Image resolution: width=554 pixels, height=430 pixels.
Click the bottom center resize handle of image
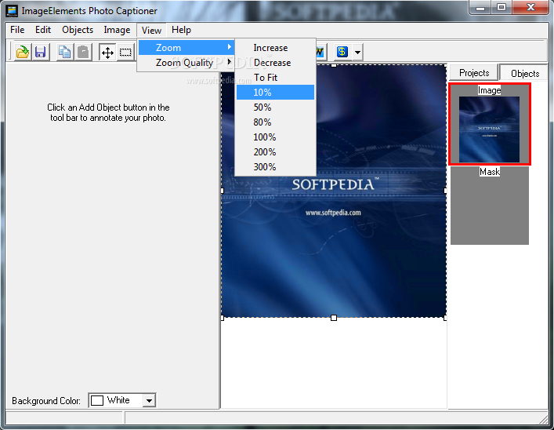pos(334,318)
